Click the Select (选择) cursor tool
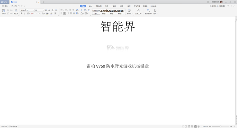This screenshot has width=237, height=128. [155, 11]
